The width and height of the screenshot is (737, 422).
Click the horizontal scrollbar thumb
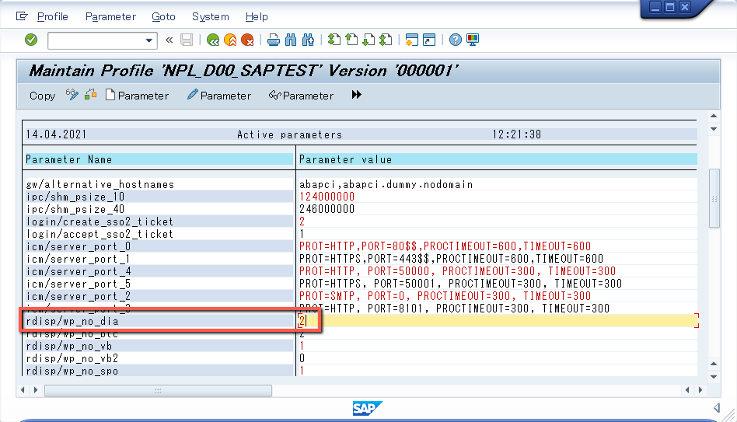pyautogui.click(x=158, y=390)
